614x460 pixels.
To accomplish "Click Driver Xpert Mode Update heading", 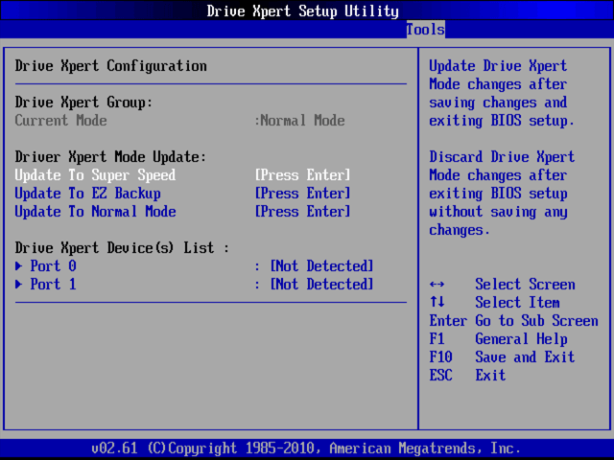I will 110,157.
